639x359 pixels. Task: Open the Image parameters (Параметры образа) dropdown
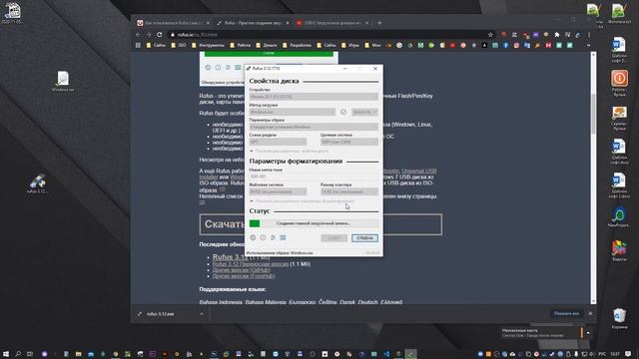tap(314, 127)
